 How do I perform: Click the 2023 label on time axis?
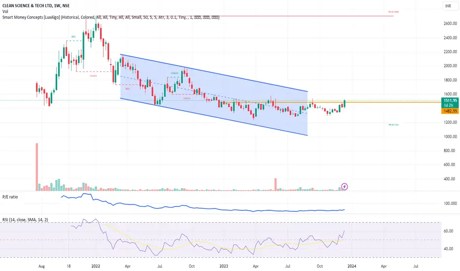[x=224, y=266]
